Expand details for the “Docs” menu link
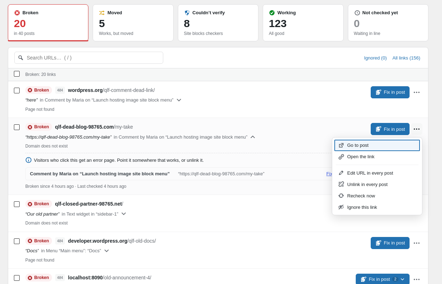 pos(107,251)
